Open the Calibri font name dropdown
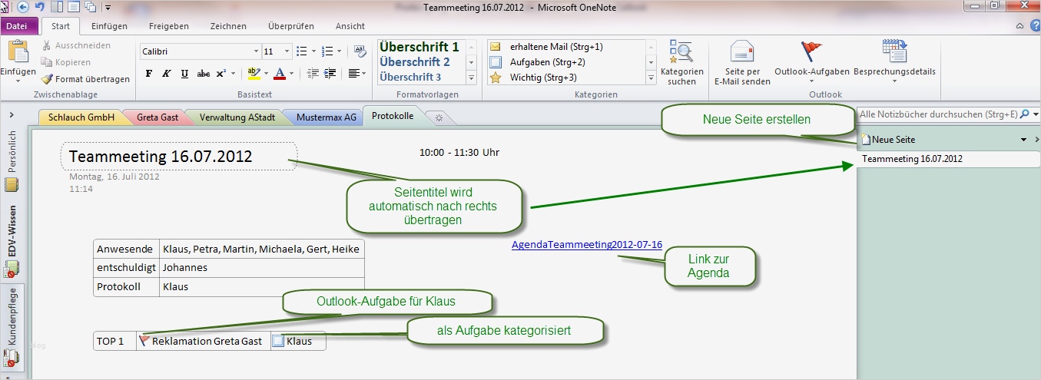Image resolution: width=1041 pixels, height=380 pixels. pos(256,51)
